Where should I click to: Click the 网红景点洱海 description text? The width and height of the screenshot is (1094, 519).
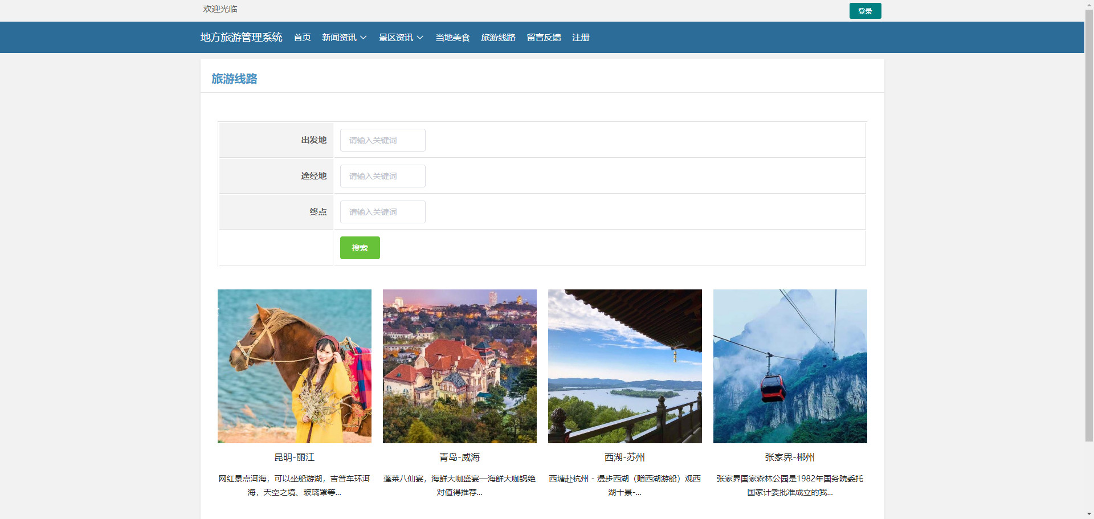[x=295, y=485]
